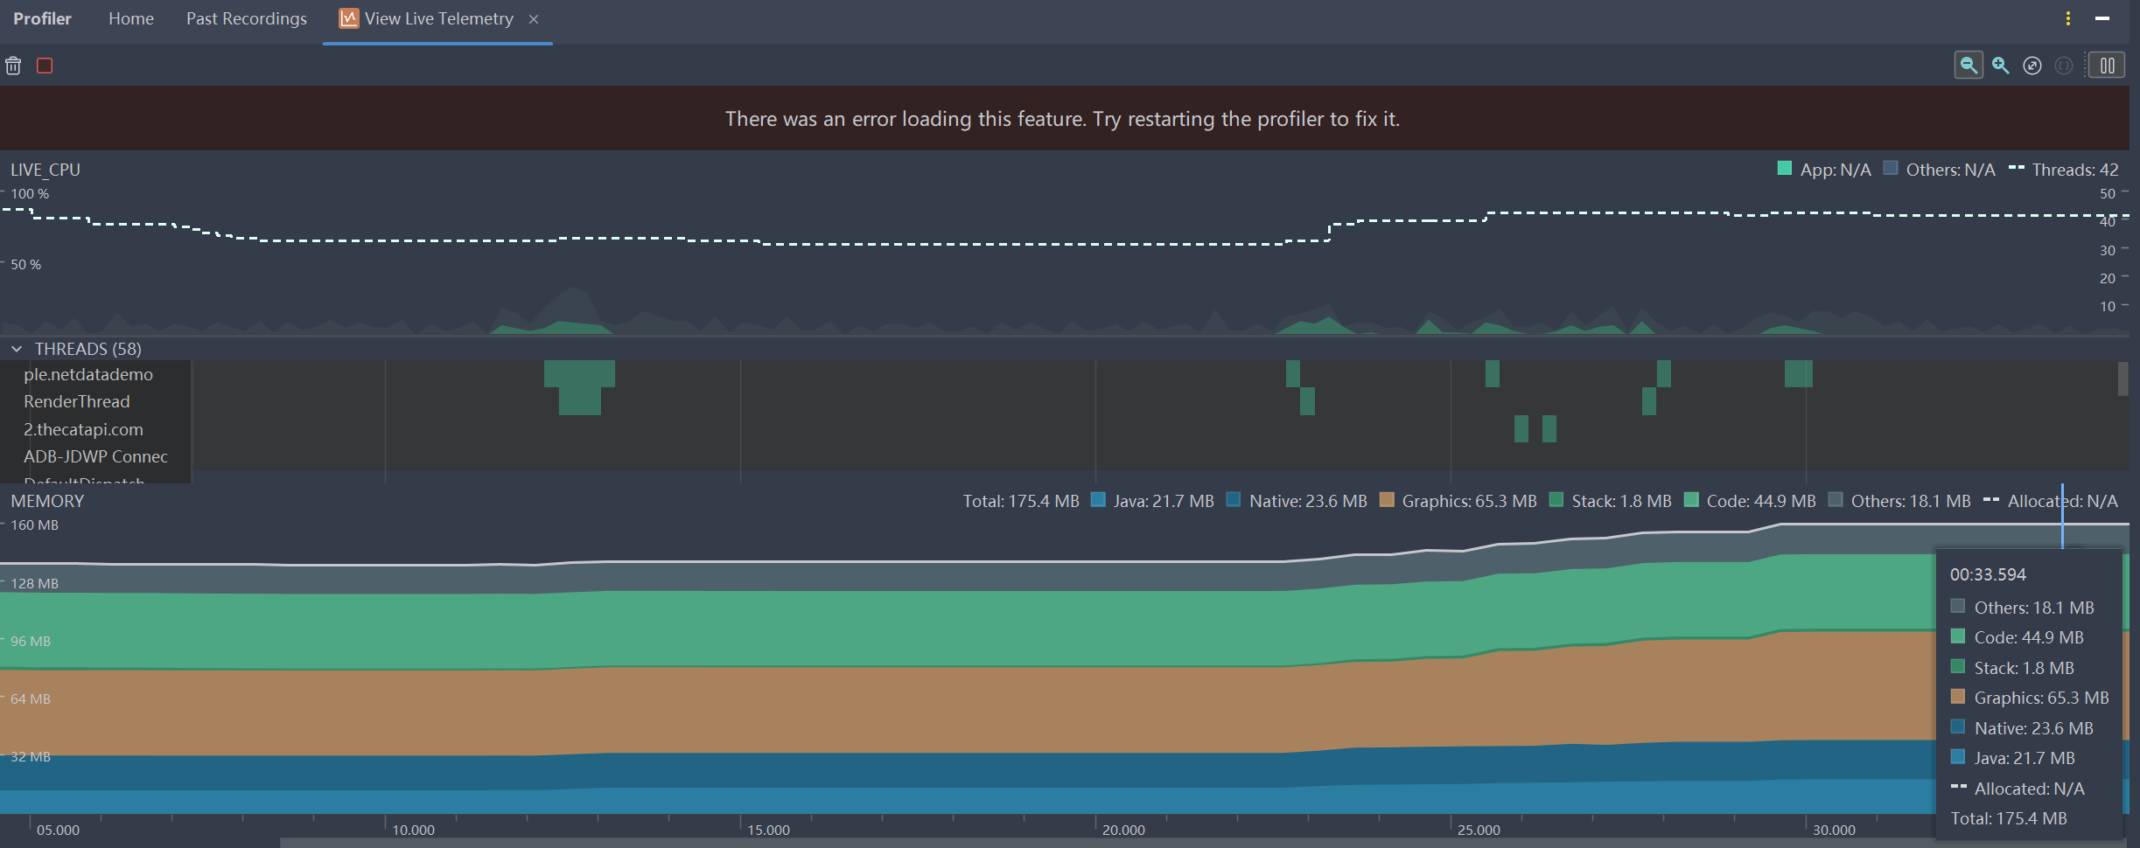The image size is (2140, 848).
Task: Click the zoom-to-selection brackets icon
Action: [x=2064, y=65]
